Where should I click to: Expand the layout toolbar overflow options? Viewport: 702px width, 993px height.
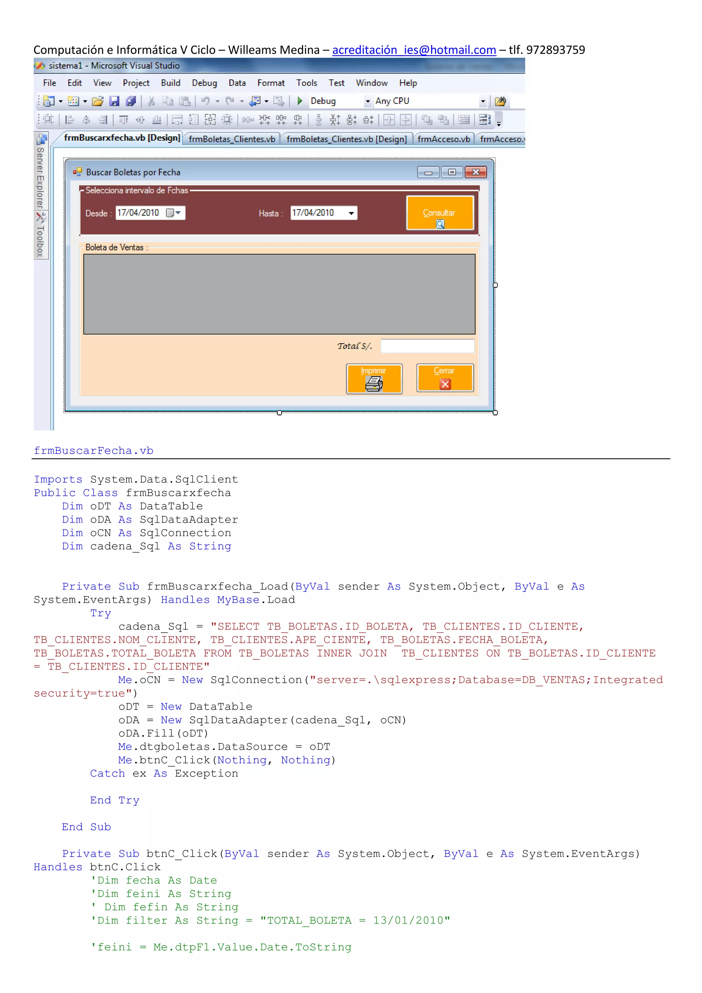(498, 124)
